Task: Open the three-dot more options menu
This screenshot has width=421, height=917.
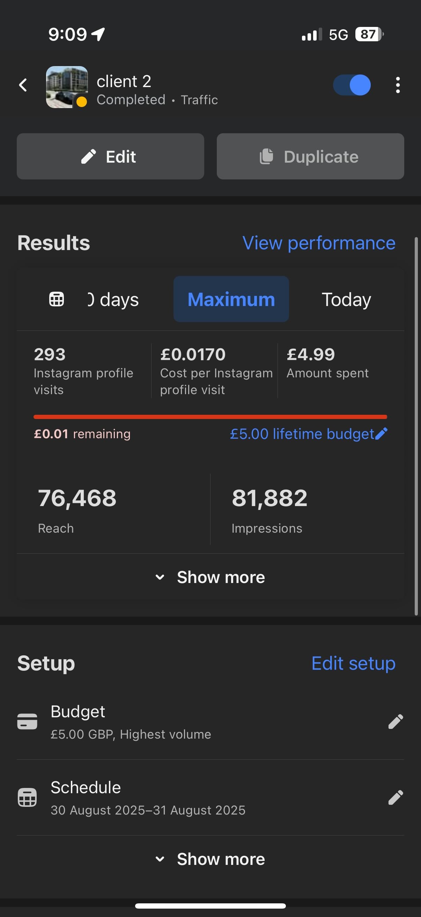Action: pyautogui.click(x=398, y=85)
